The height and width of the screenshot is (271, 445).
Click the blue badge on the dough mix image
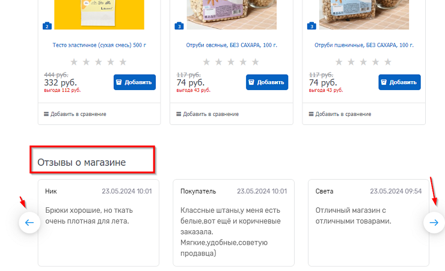47,26
